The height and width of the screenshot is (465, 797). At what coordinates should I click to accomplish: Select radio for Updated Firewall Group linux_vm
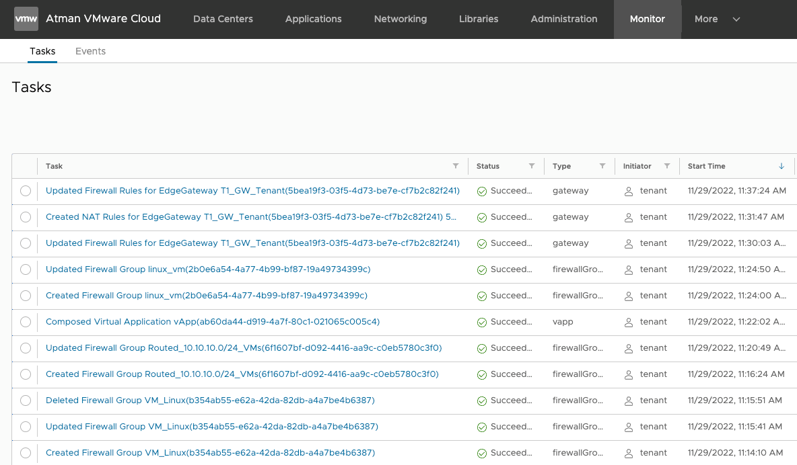[x=26, y=269]
